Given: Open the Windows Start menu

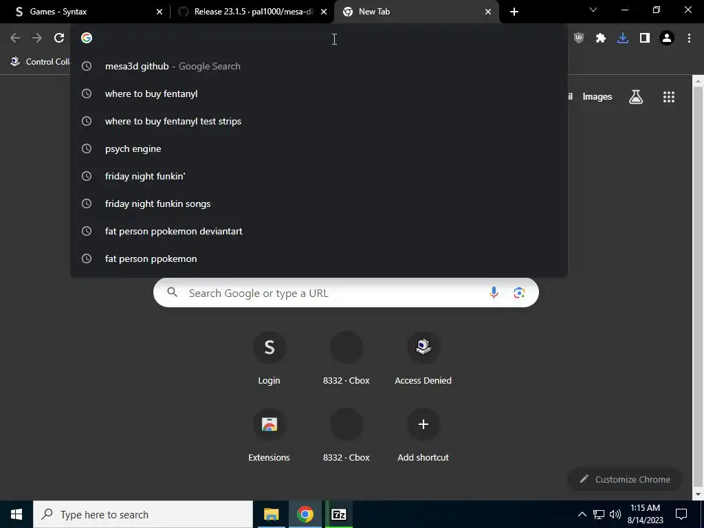Looking at the screenshot, I should (16, 514).
